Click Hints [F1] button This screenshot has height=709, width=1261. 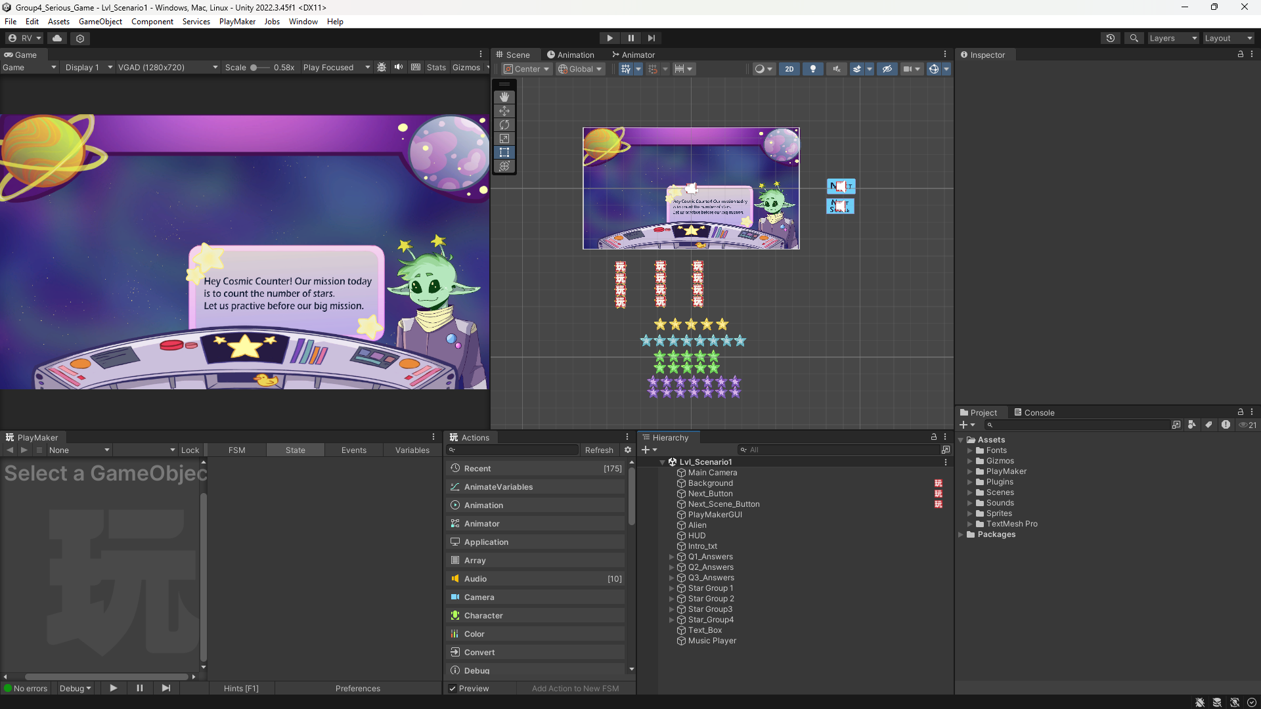tap(241, 688)
